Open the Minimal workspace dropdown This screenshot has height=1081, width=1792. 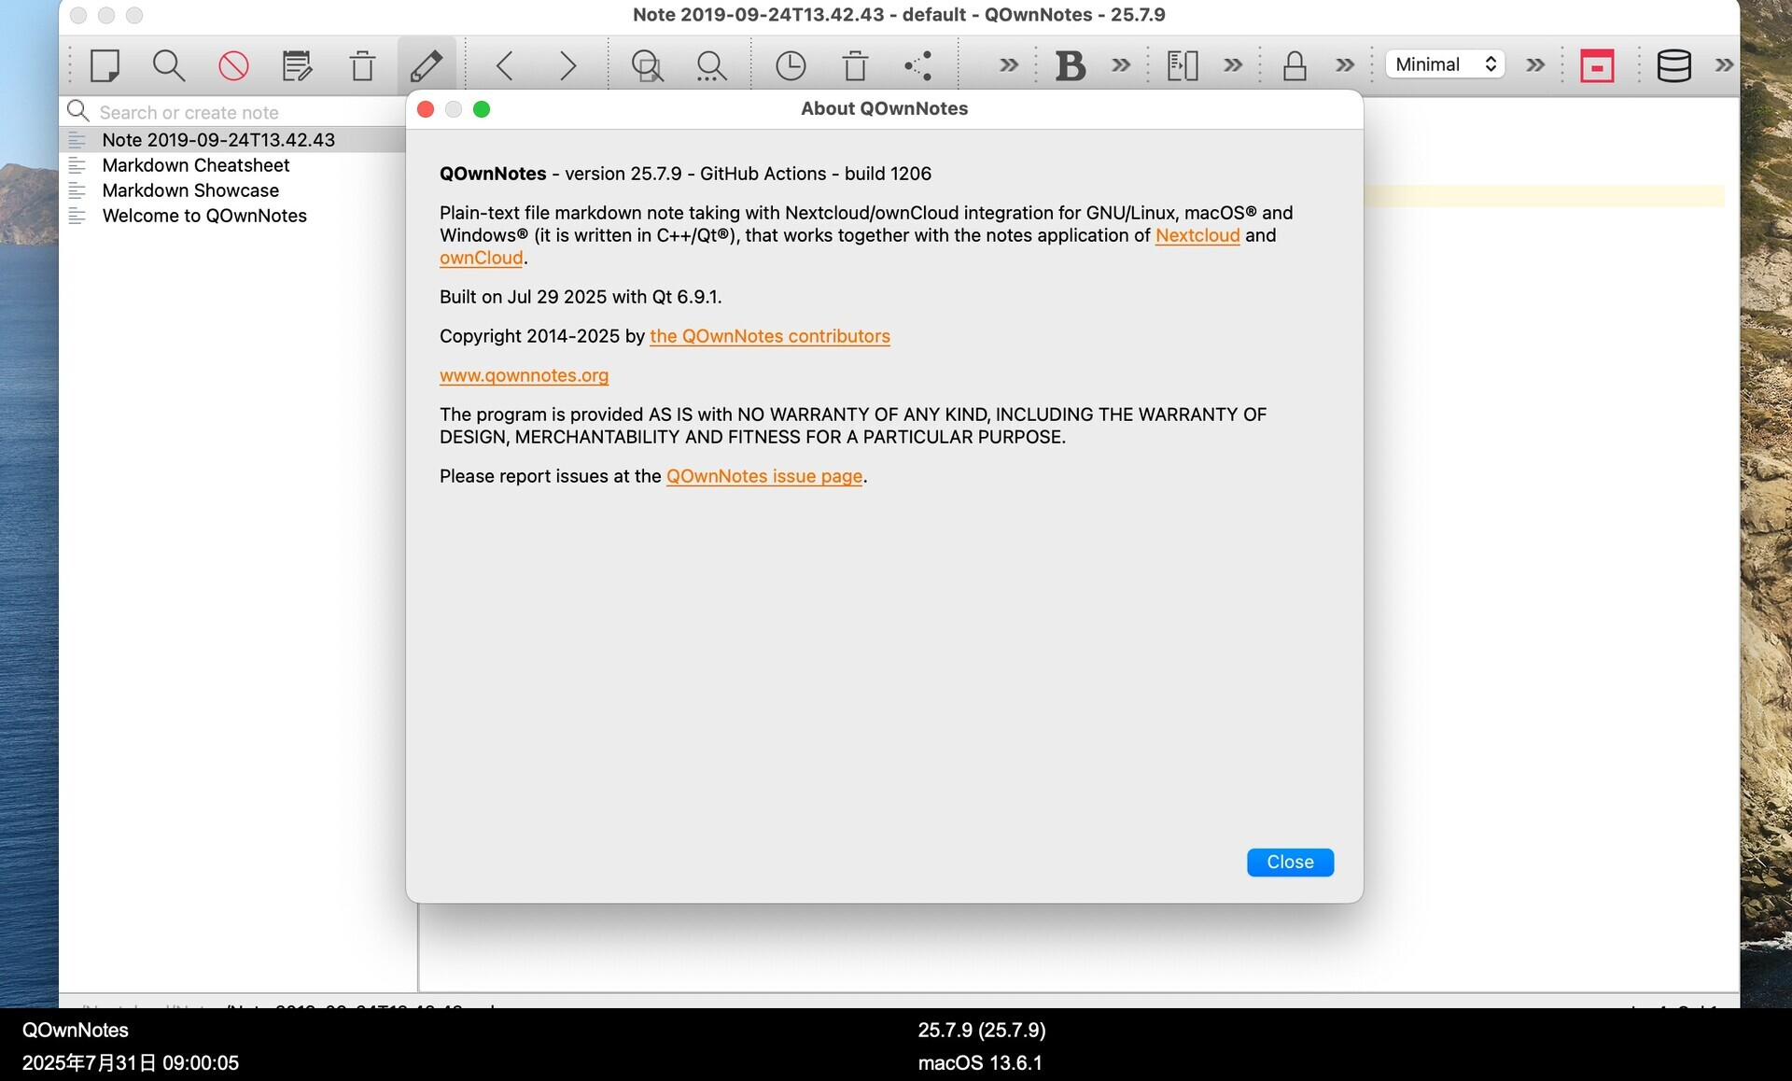(x=1444, y=64)
